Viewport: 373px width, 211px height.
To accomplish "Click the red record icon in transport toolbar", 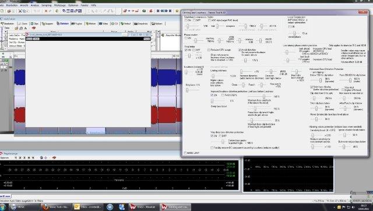I will (151, 11).
